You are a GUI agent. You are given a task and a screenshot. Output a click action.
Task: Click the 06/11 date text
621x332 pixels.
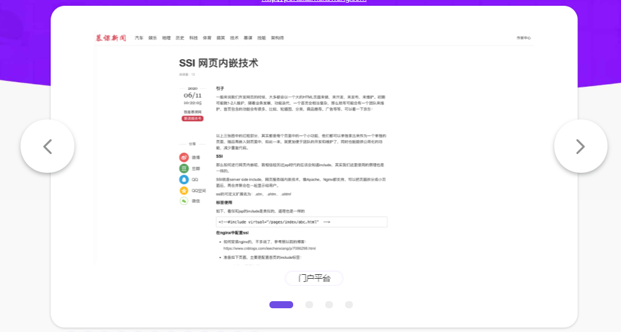pyautogui.click(x=192, y=95)
